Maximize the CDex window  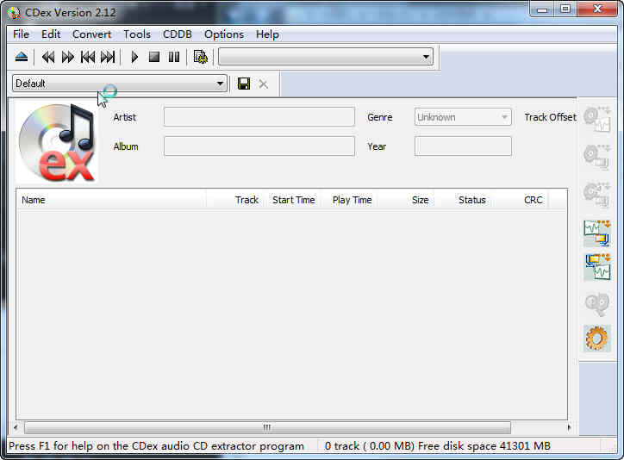point(565,9)
